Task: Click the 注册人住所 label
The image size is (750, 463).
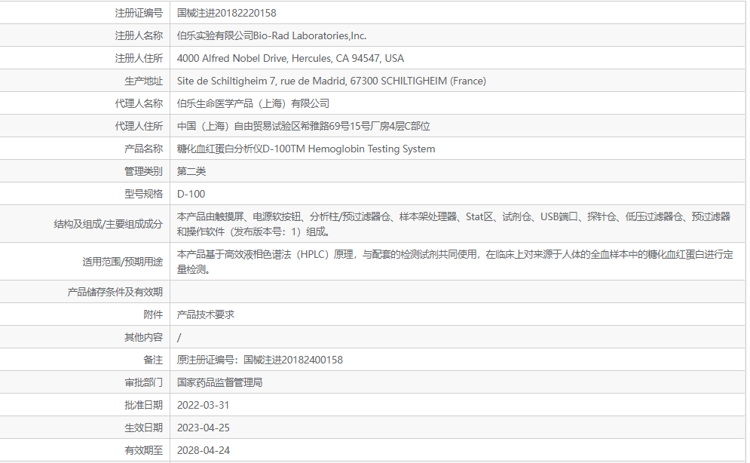Action: (139, 58)
